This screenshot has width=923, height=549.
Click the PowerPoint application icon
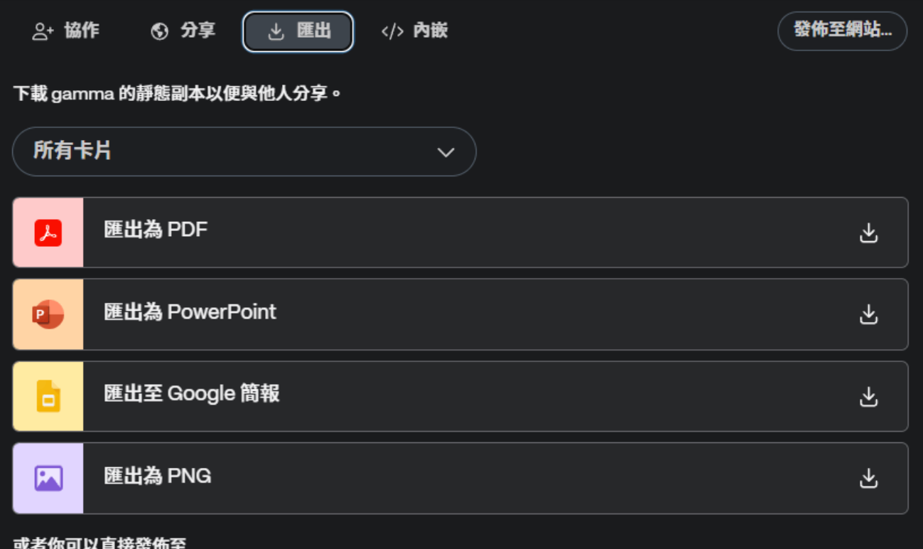tap(48, 314)
